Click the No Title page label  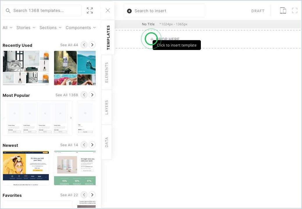[148, 24]
